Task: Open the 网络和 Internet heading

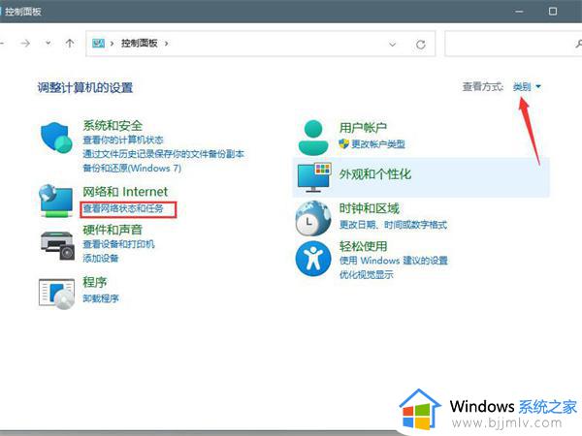Action: click(125, 191)
